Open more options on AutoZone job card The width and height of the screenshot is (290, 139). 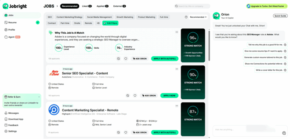point(177,69)
